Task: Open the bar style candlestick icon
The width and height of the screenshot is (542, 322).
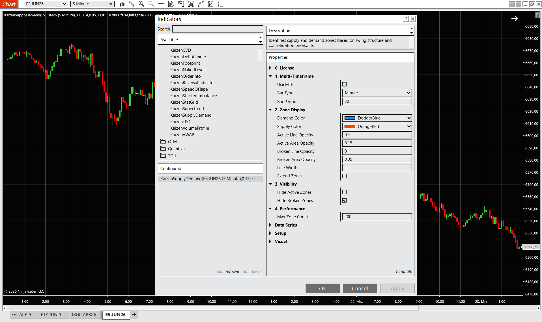Action: [x=122, y=4]
